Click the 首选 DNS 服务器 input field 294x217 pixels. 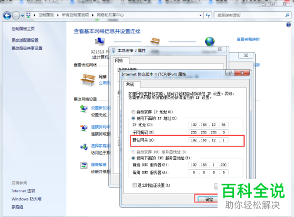point(209,165)
